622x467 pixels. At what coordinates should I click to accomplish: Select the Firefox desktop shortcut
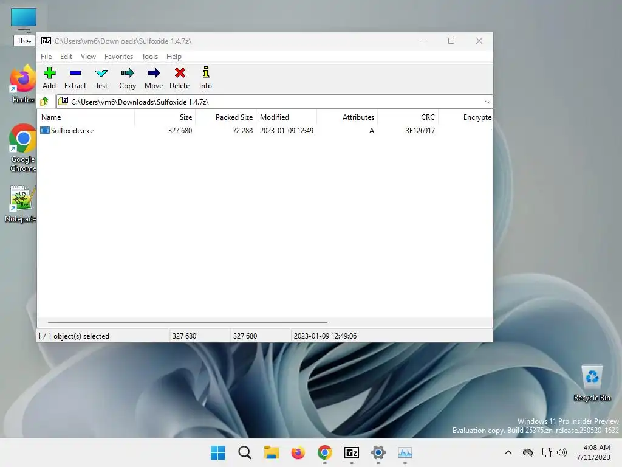click(x=22, y=84)
